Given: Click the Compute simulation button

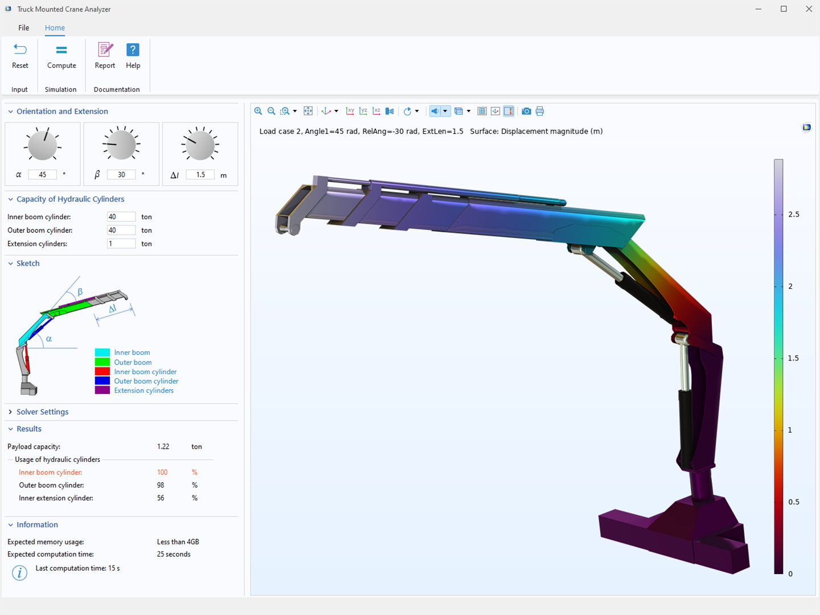Looking at the screenshot, I should (x=61, y=56).
